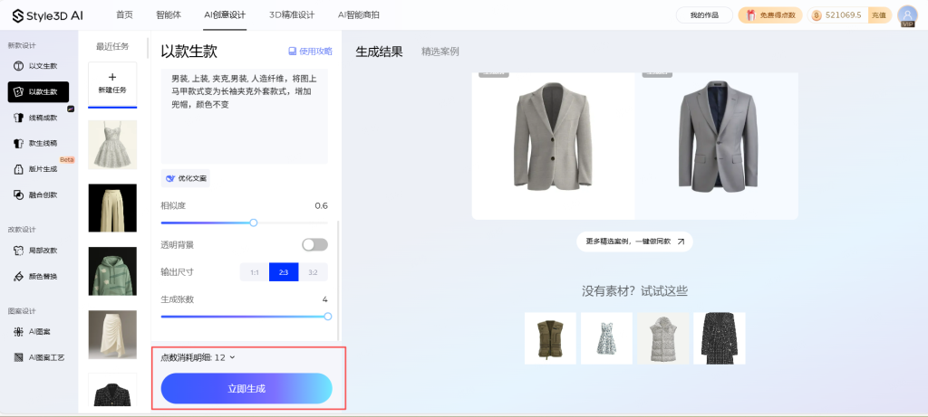Expand the 点数消耗明细 chevron
This screenshot has height=417, width=928.
[x=232, y=357]
